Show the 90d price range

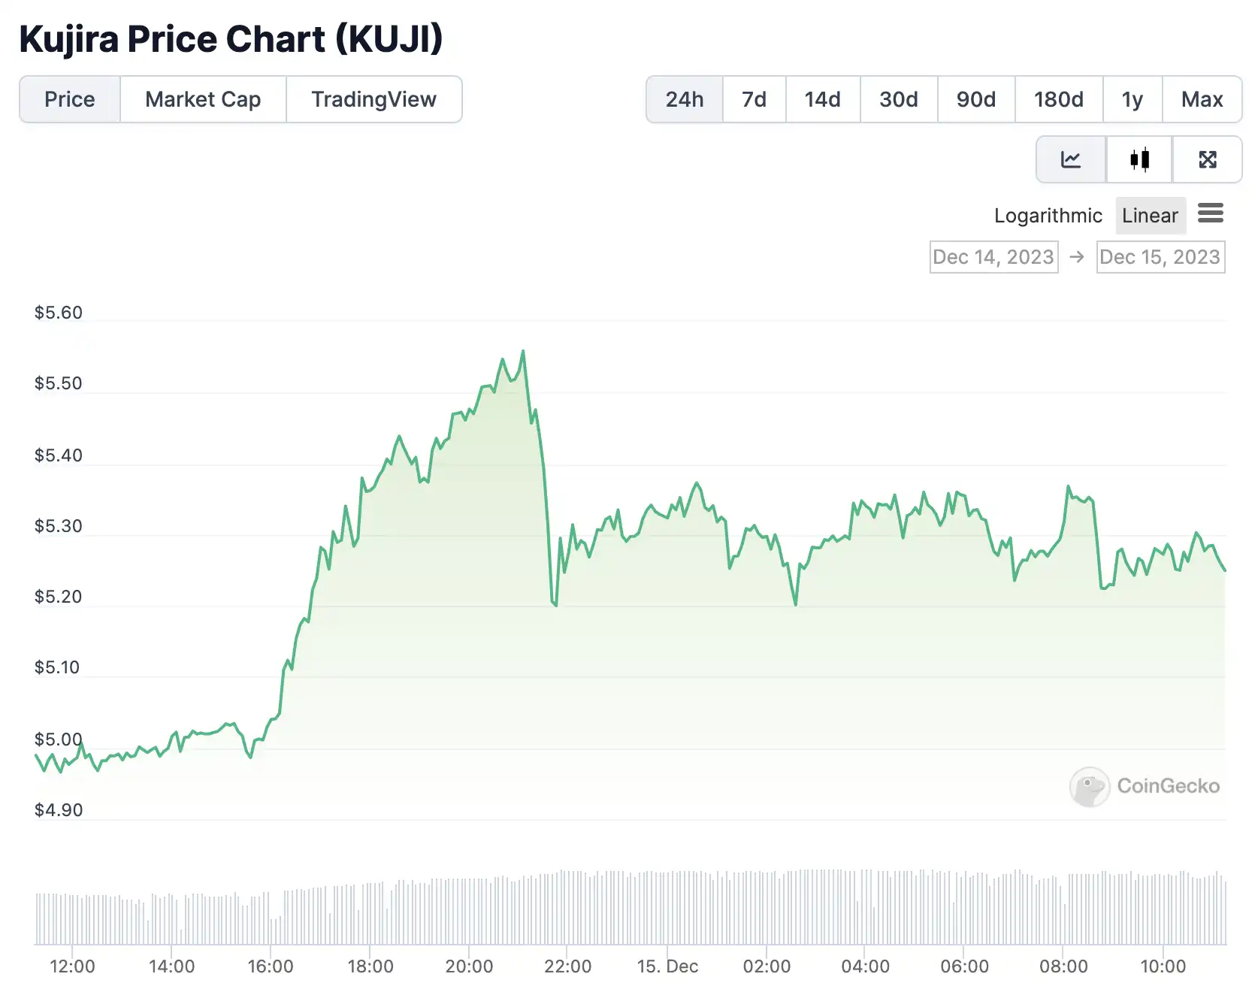(x=976, y=99)
